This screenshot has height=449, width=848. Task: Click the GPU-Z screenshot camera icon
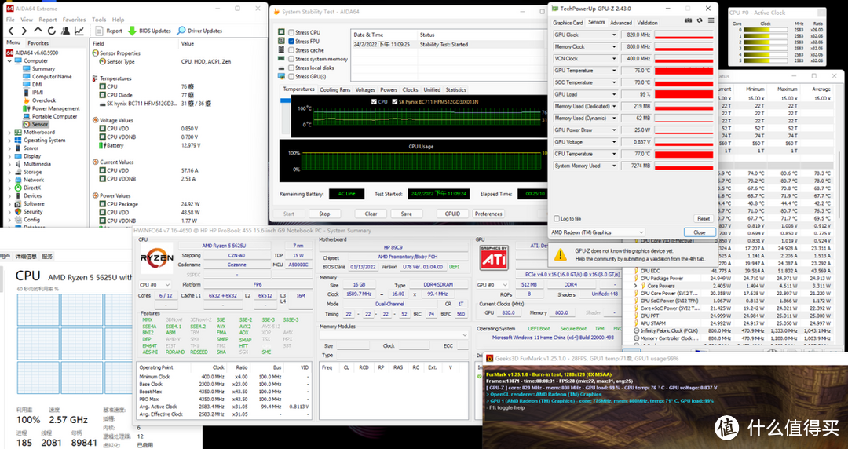[x=688, y=20]
